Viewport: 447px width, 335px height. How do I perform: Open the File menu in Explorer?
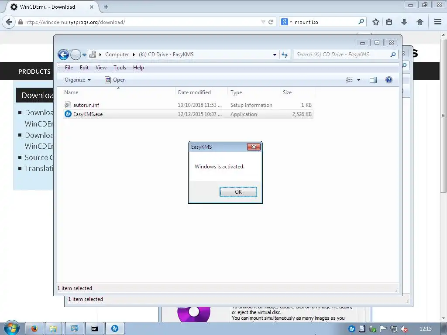click(x=69, y=68)
